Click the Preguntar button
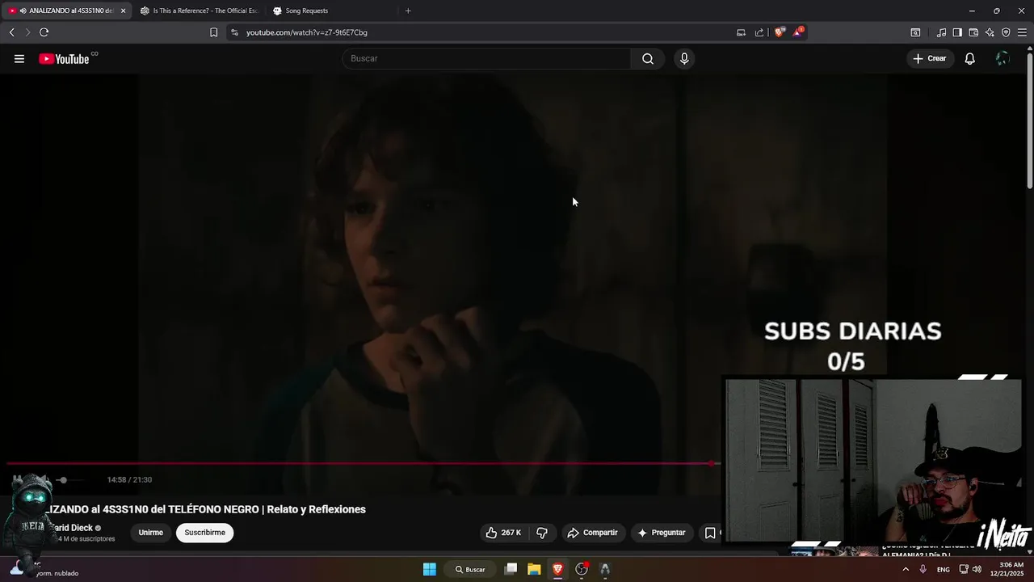 [x=662, y=533]
